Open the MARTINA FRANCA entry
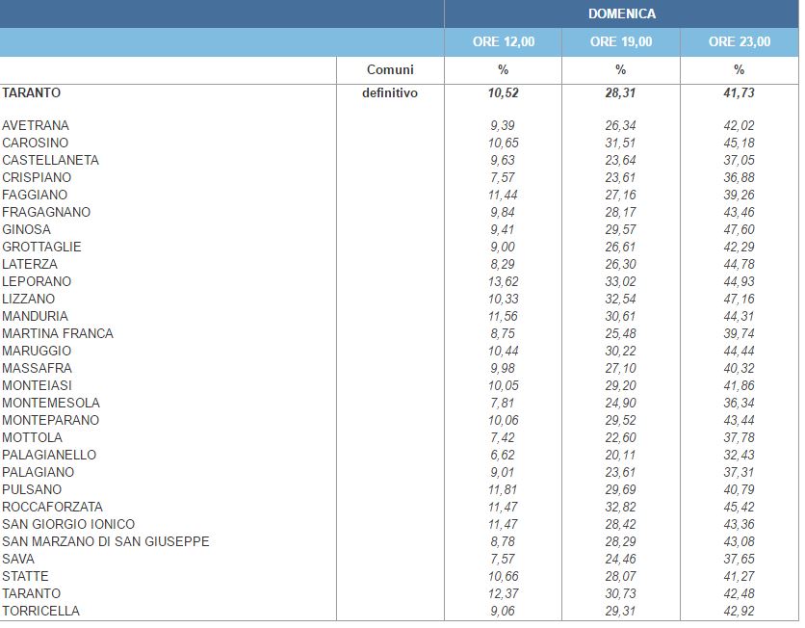The image size is (805, 628). 58,333
